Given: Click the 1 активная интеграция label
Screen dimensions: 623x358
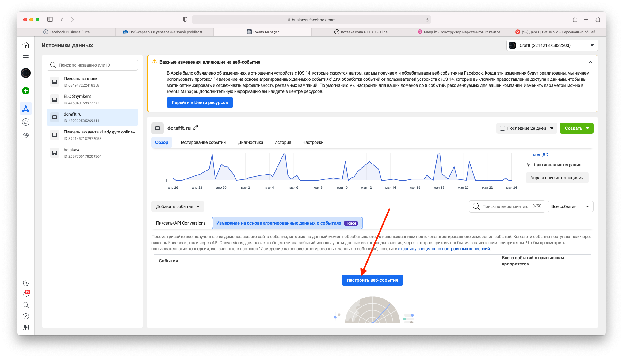Looking at the screenshot, I should click(x=557, y=165).
